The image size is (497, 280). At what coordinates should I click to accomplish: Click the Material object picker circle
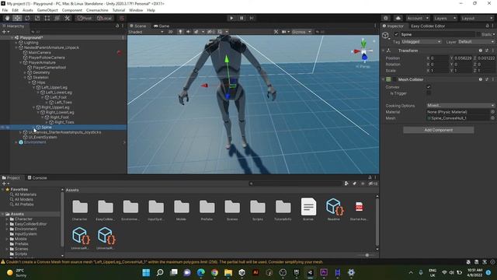[x=492, y=112]
